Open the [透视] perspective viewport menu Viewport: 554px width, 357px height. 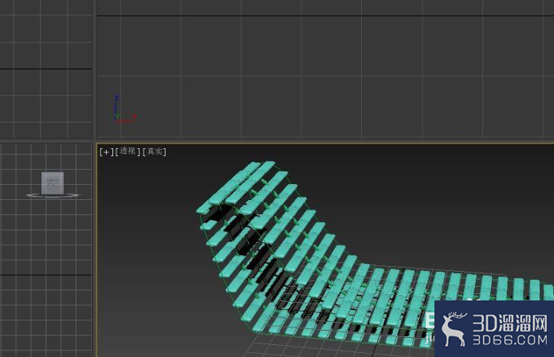click(x=128, y=151)
